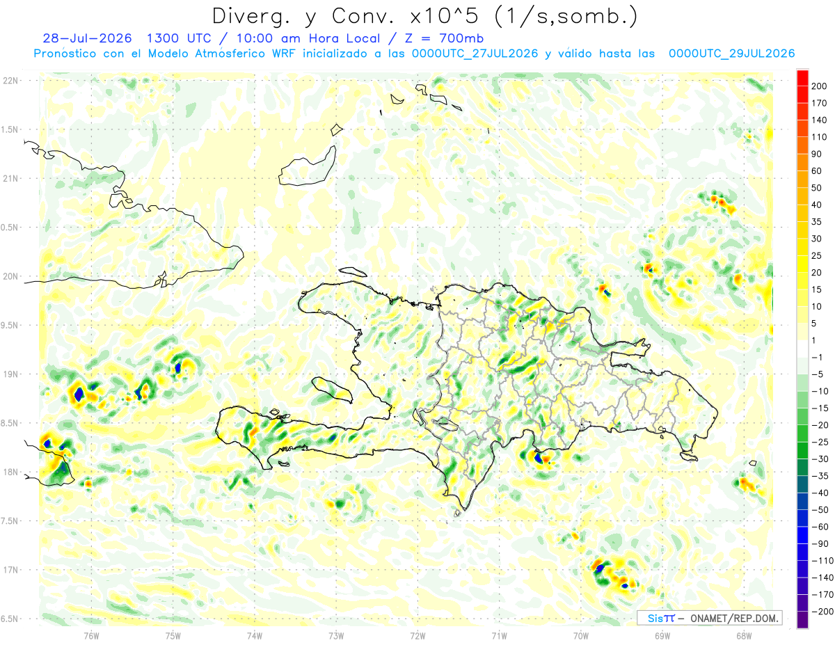835x645 pixels.
Task: Click the '-60' colorbar label
Action: coord(821,527)
